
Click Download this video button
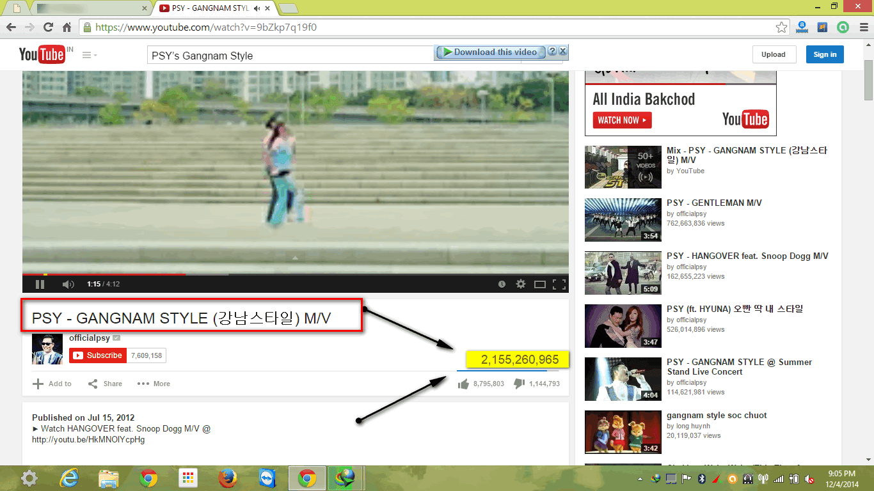click(489, 52)
